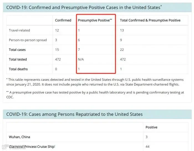The height and width of the screenshot is (151, 194).
Task: Select the Total Confirmed & Presumptive Positive header
Action: tap(150, 20)
